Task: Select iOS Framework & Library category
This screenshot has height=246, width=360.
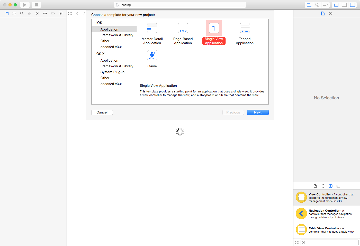Action: point(114,35)
